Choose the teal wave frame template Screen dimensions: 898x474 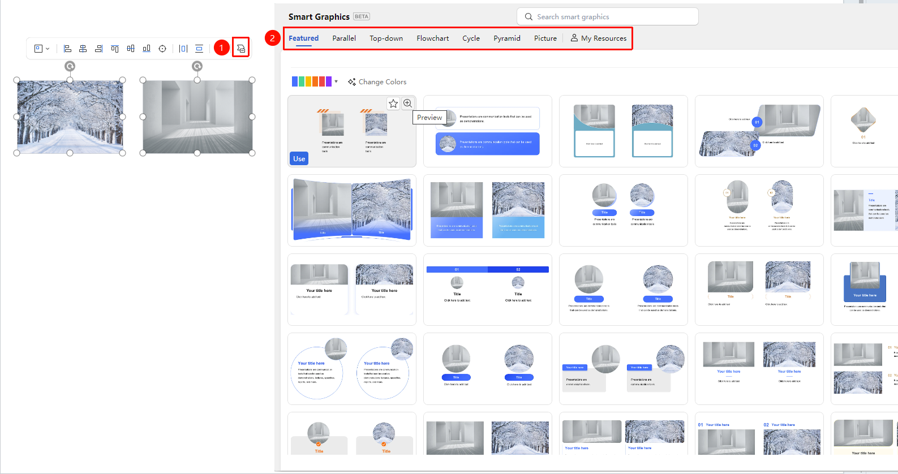click(x=624, y=131)
